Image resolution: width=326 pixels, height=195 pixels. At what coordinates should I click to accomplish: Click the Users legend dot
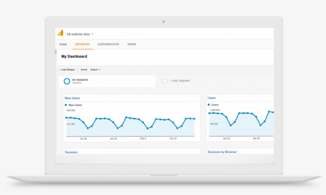tap(209, 105)
